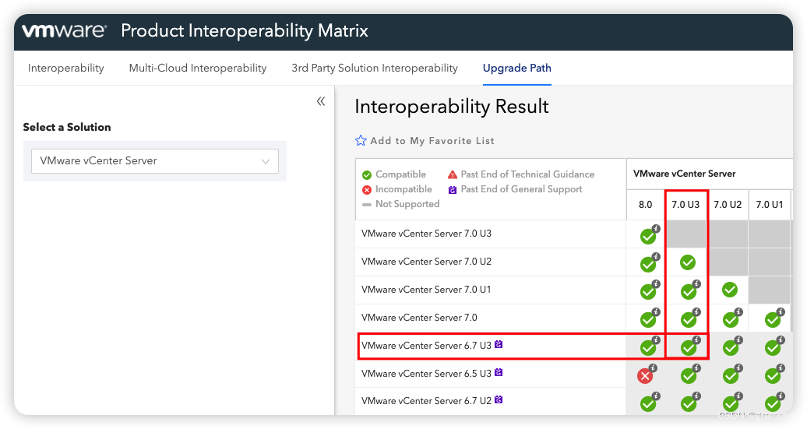Click the compatible check for vCenter 7.0 row under 7.0 U1

772,319
